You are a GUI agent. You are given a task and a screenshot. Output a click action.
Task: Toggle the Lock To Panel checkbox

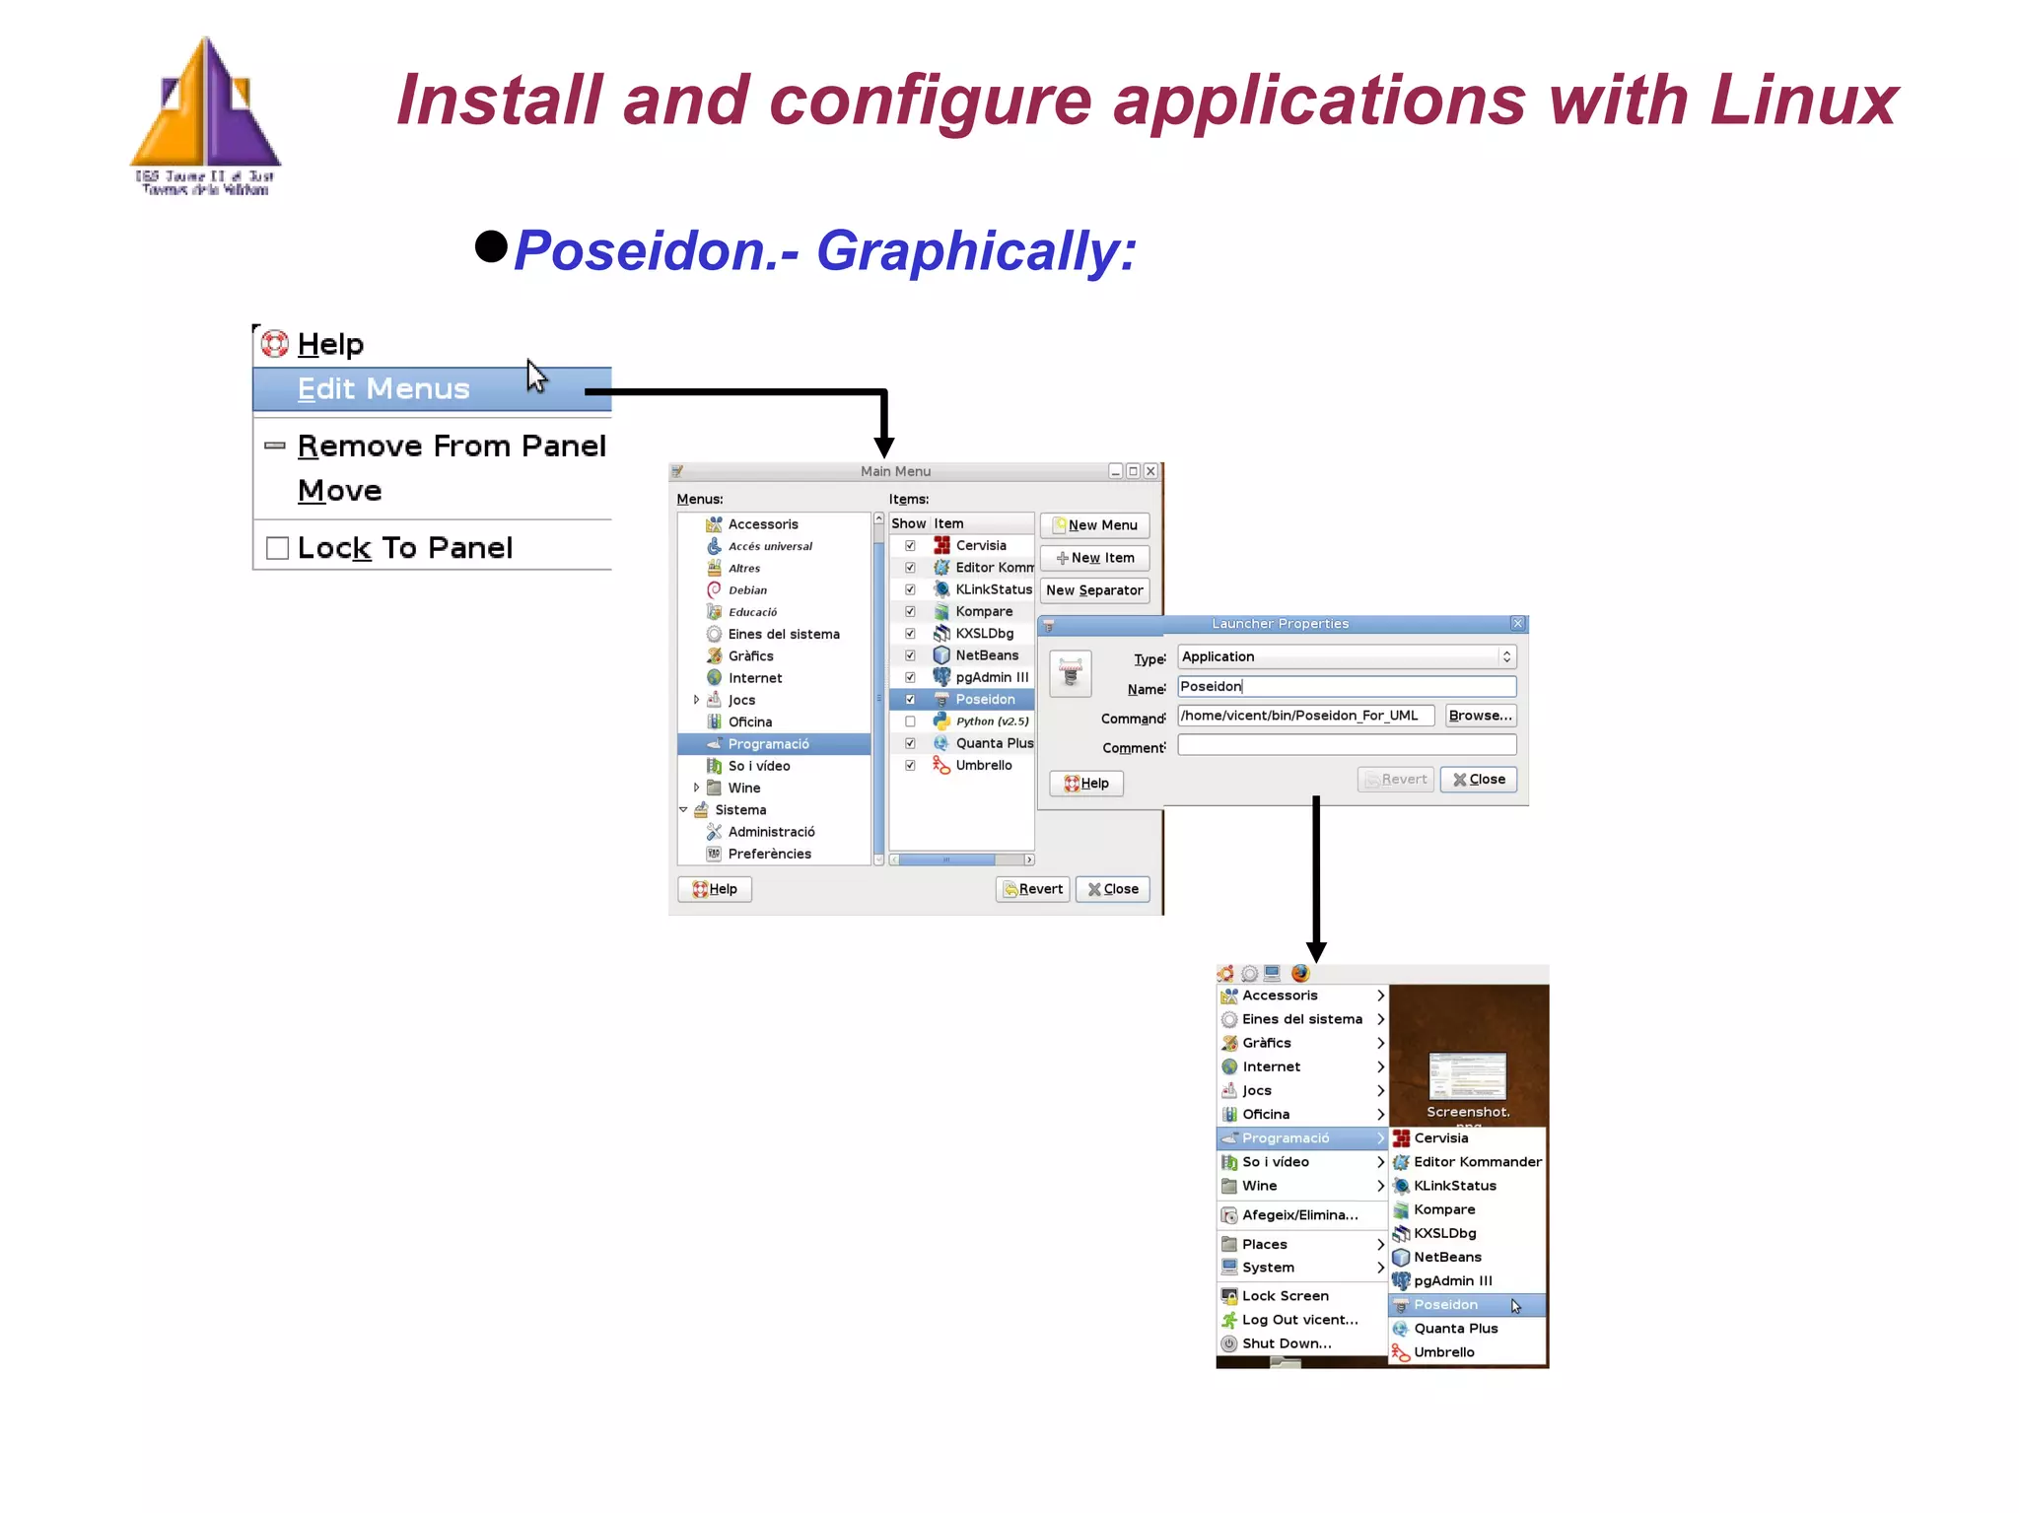click(277, 548)
